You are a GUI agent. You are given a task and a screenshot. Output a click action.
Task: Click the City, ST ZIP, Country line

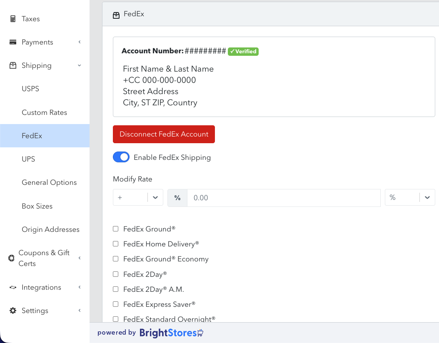tap(160, 103)
